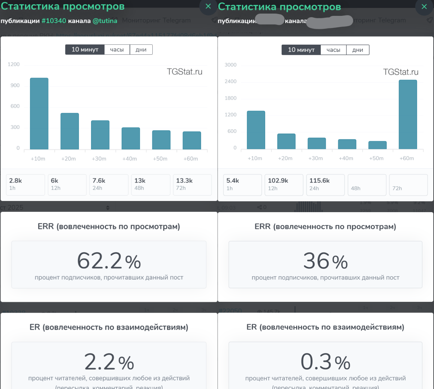The image size is (434, 389).
Task: Click the +40m bar in right chart
Action: point(347,144)
